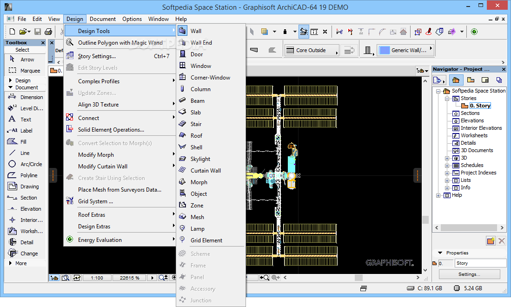Switch Navigator to View Map
This screenshot has width=511, height=307.
click(x=471, y=80)
